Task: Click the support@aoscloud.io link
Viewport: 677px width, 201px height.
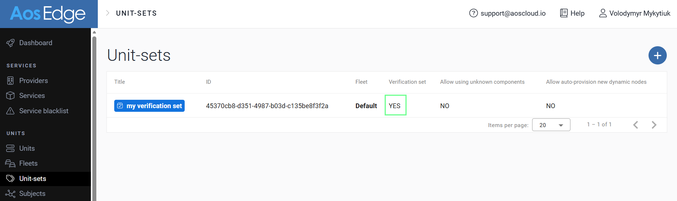Action: [513, 13]
